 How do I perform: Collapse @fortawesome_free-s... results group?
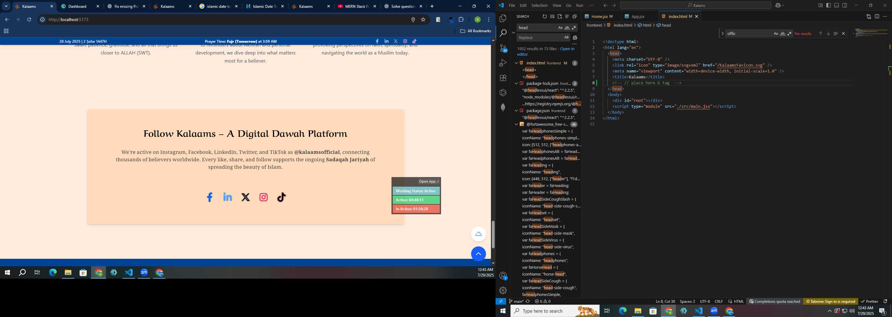(x=516, y=124)
